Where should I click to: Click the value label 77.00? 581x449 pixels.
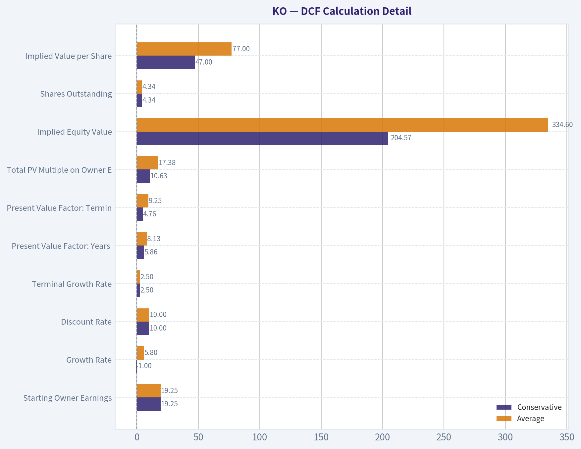click(x=241, y=49)
